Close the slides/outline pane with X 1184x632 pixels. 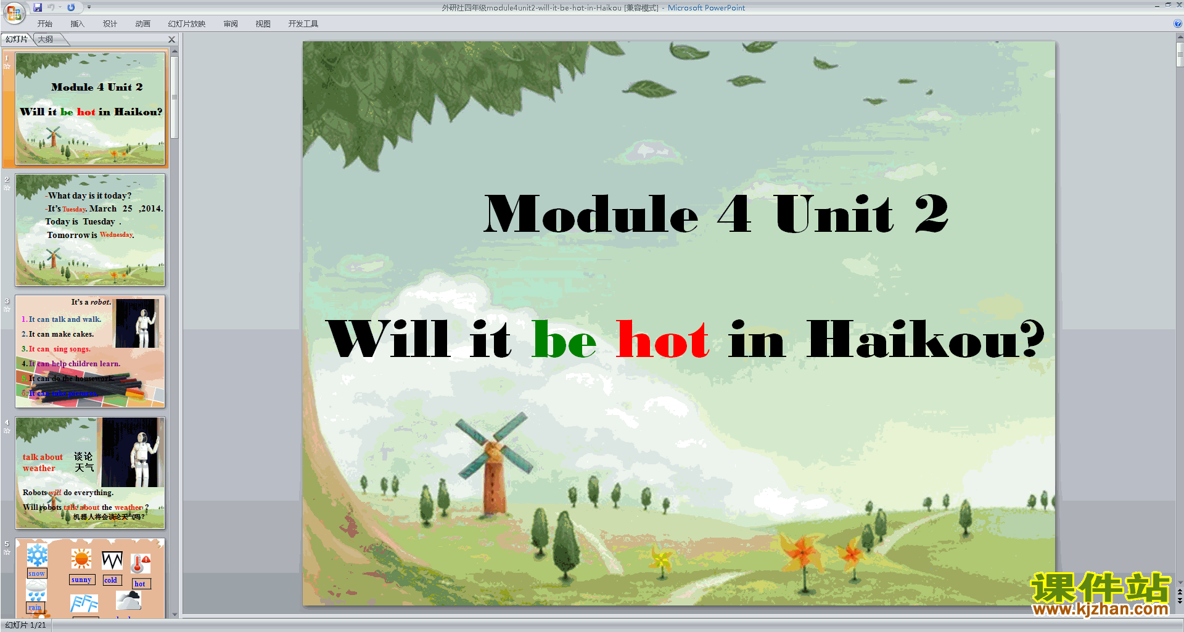click(172, 39)
